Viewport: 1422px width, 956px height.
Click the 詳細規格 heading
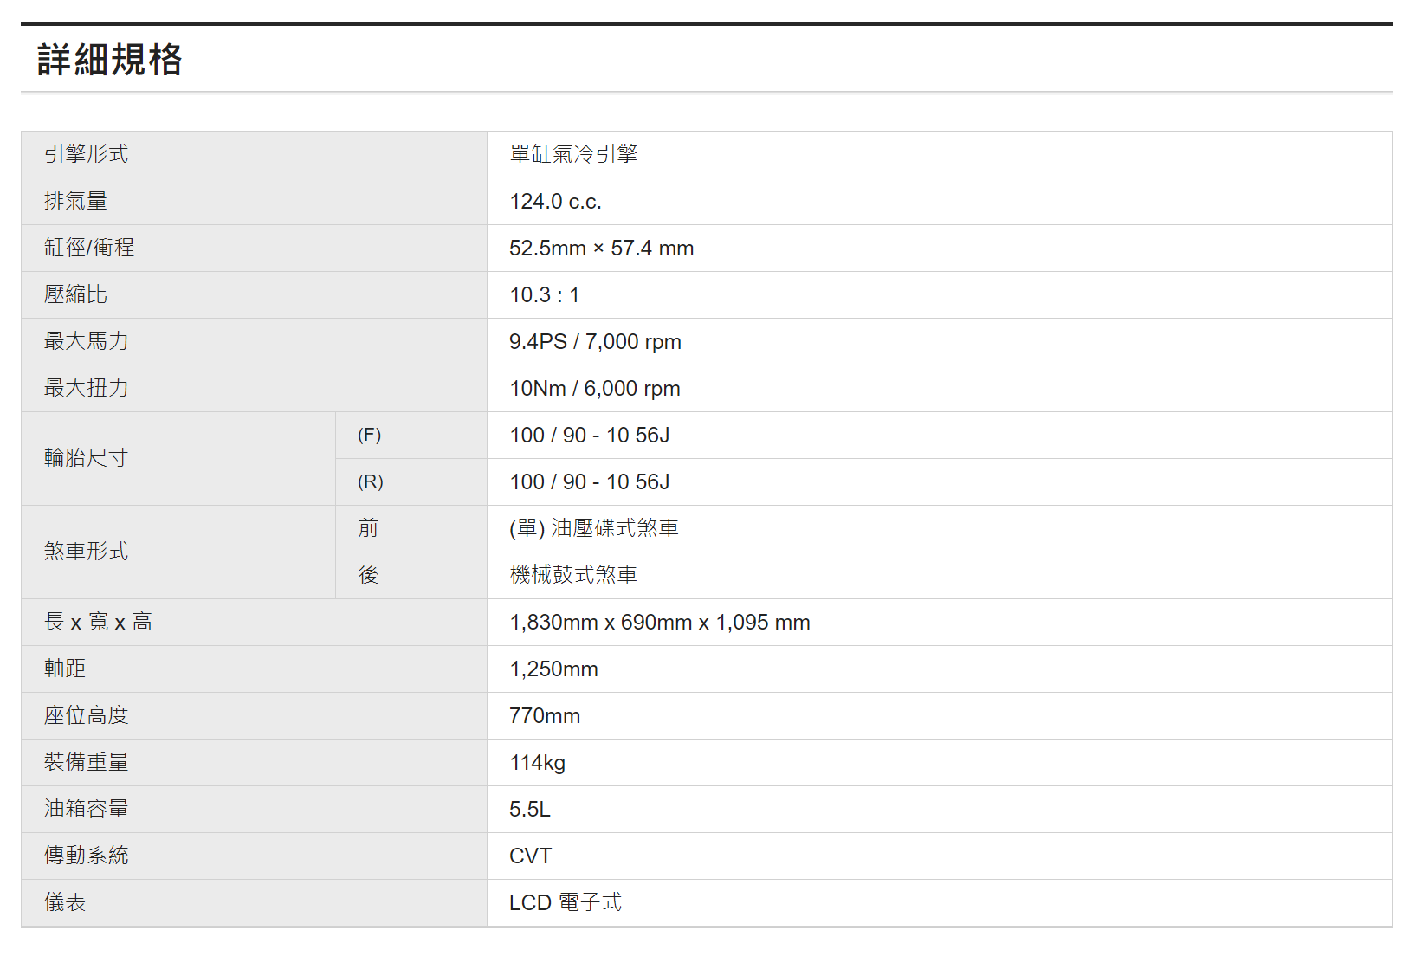(x=110, y=60)
